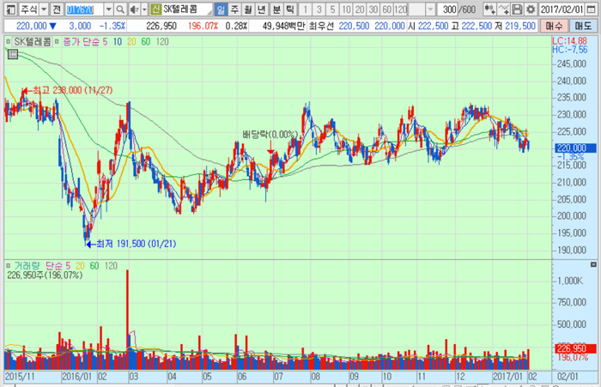This screenshot has height=387, width=601.
Task: Toggle the 전 button next to 주식
Action: [x=56, y=9]
